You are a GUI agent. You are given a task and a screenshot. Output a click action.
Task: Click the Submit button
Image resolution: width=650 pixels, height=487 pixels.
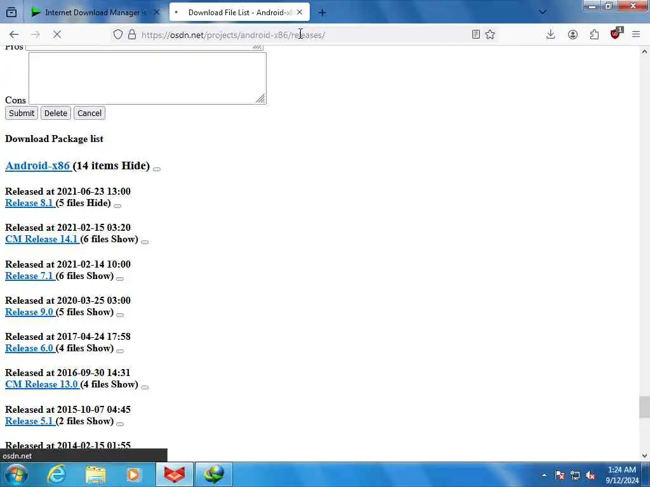click(22, 113)
